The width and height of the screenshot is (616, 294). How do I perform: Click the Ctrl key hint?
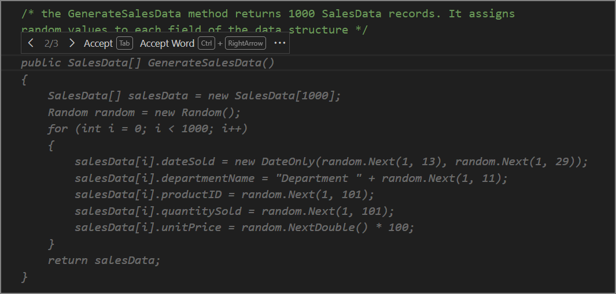click(x=206, y=43)
